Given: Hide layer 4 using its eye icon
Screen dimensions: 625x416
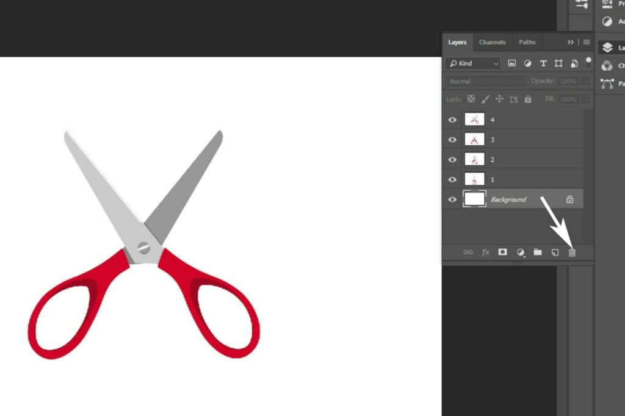Looking at the screenshot, I should click(x=452, y=120).
